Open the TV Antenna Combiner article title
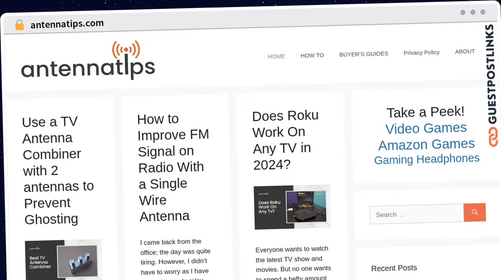The image size is (501, 280). pyautogui.click(x=58, y=170)
